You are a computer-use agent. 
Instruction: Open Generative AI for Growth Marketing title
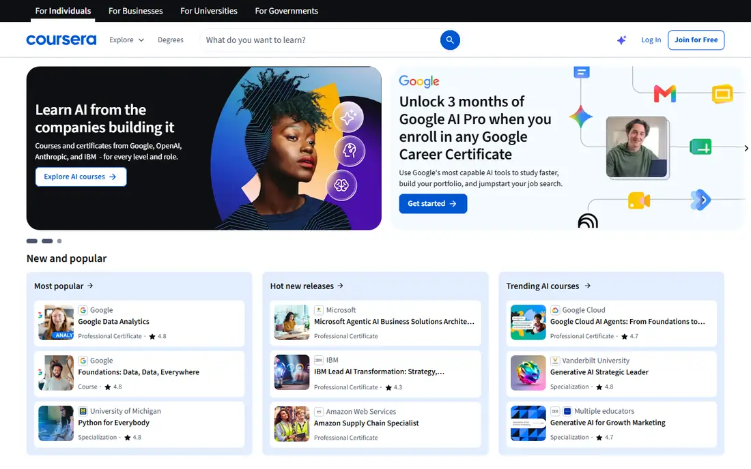tap(608, 423)
